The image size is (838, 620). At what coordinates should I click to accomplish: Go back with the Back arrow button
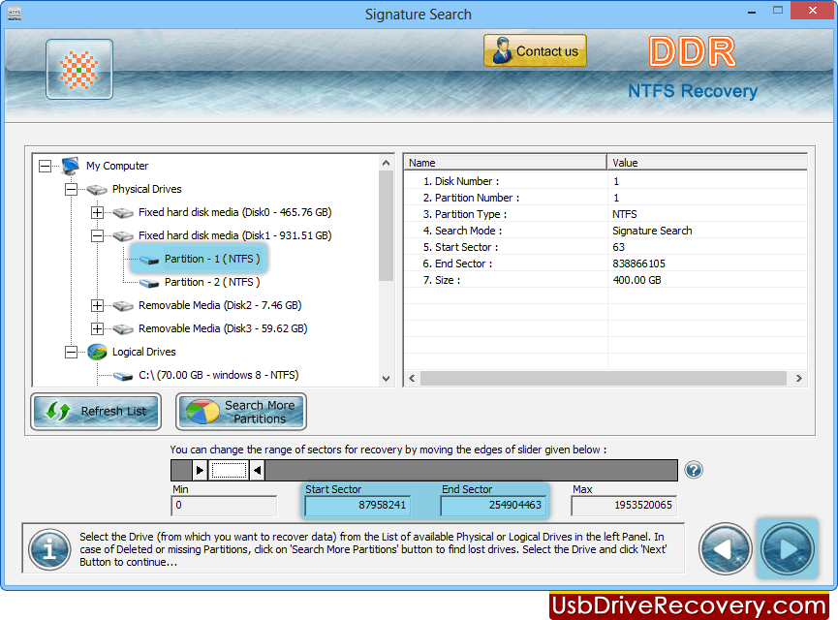(x=726, y=549)
